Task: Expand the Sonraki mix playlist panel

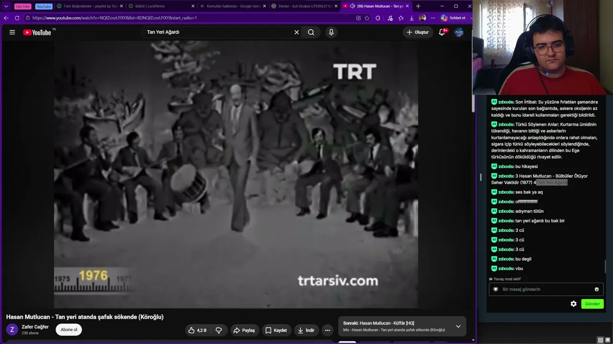Action: (458, 326)
